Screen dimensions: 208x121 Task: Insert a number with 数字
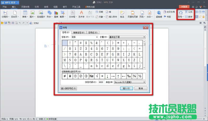[x=189, y=17]
